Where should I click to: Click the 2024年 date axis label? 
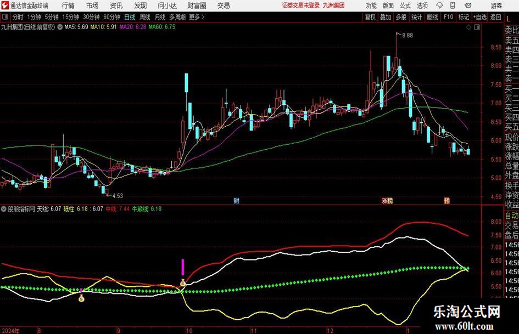[10, 331]
